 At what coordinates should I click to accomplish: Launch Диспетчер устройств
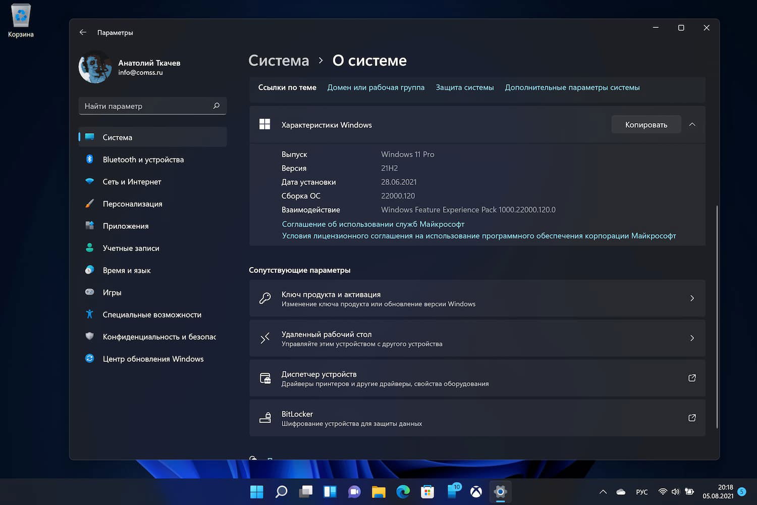[x=477, y=378]
